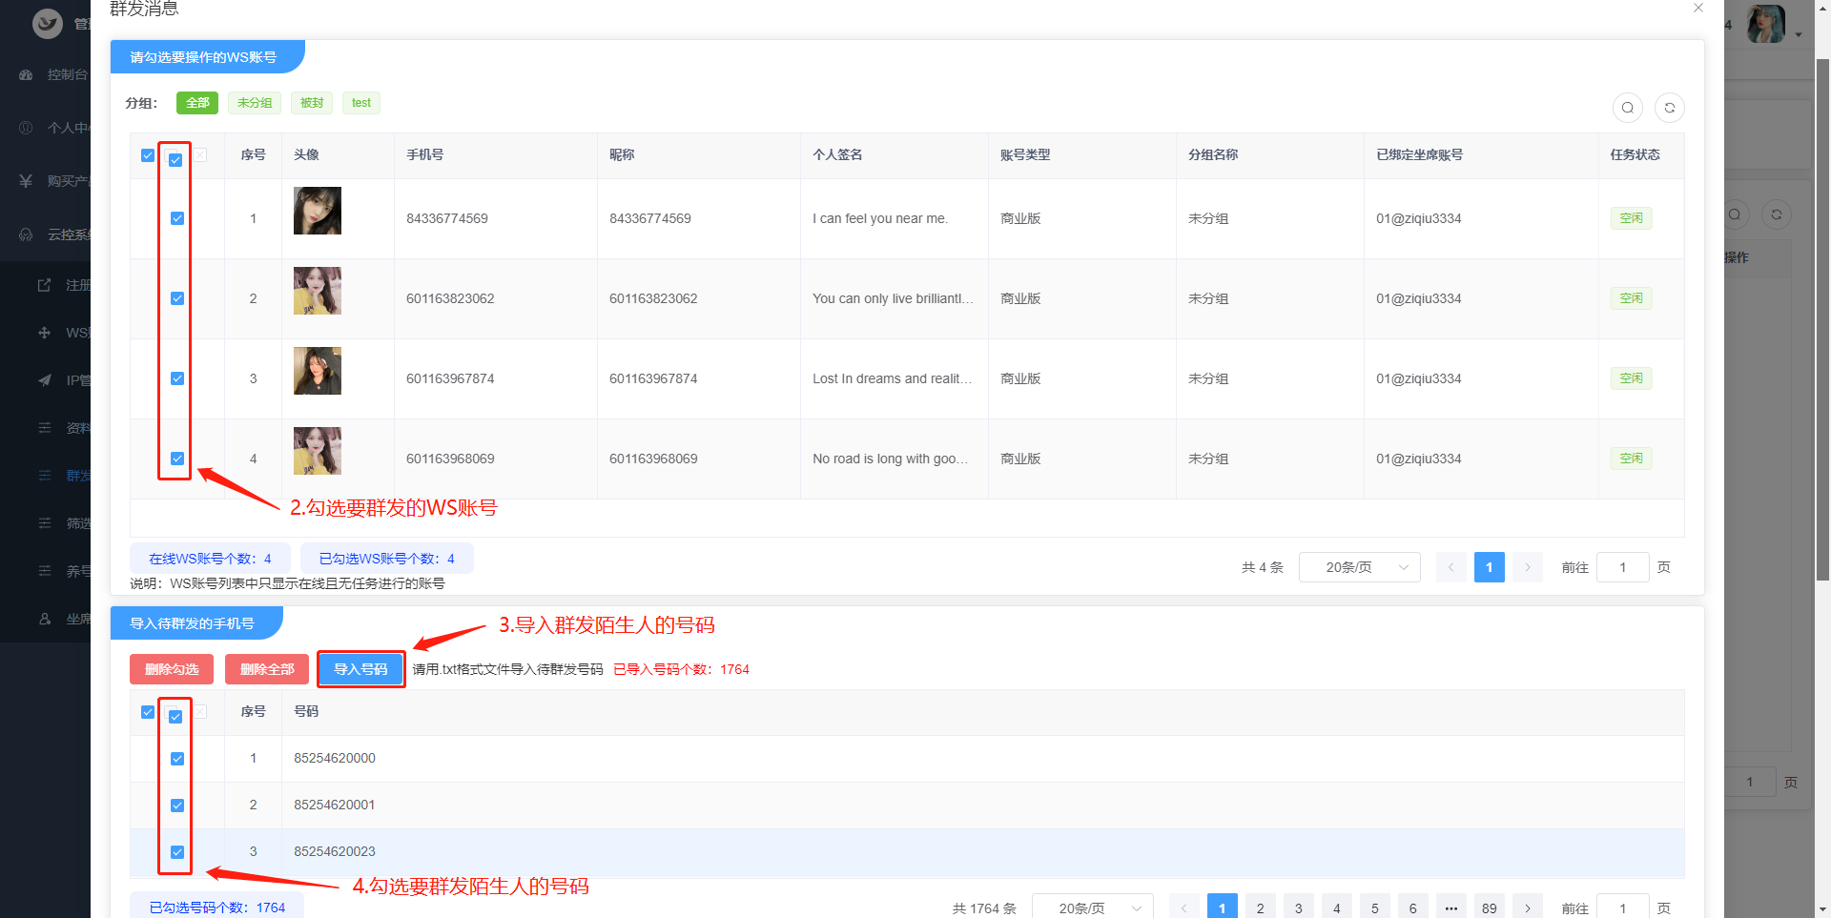Uncheck the number row 85254620000

point(177,759)
